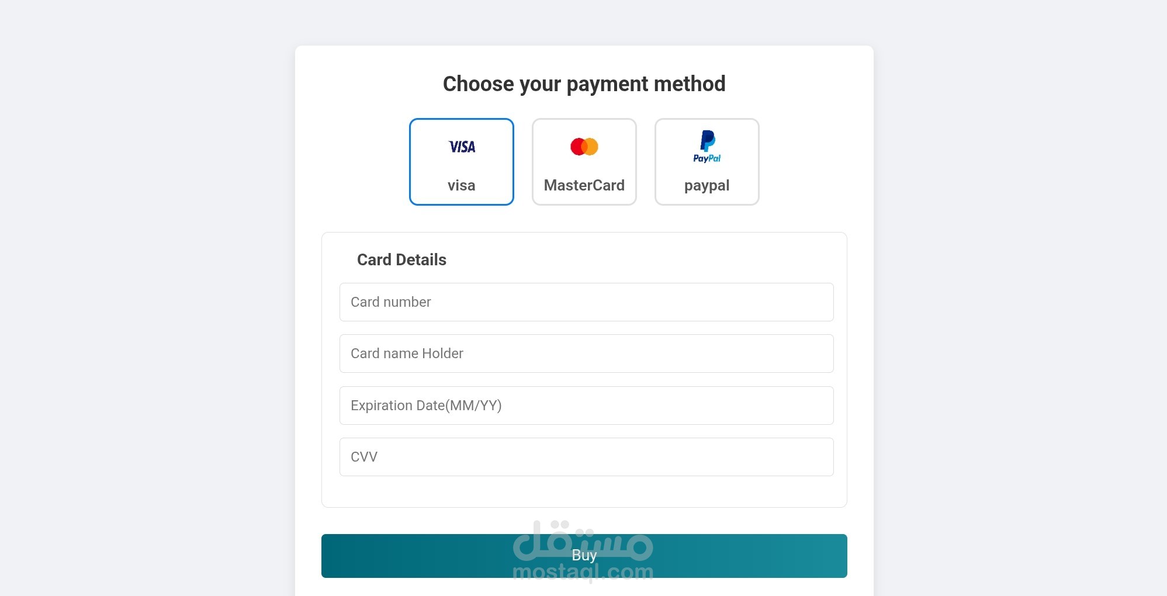Focus the Card number field
Screen dimensions: 1167x596
pos(587,302)
